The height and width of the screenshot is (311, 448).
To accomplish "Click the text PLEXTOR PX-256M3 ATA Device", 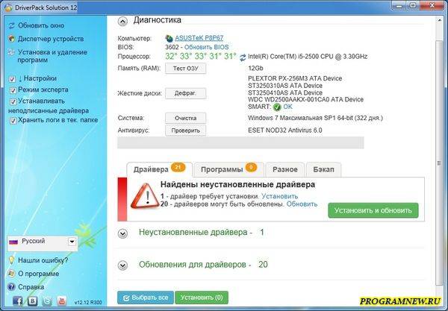I will (x=295, y=78).
